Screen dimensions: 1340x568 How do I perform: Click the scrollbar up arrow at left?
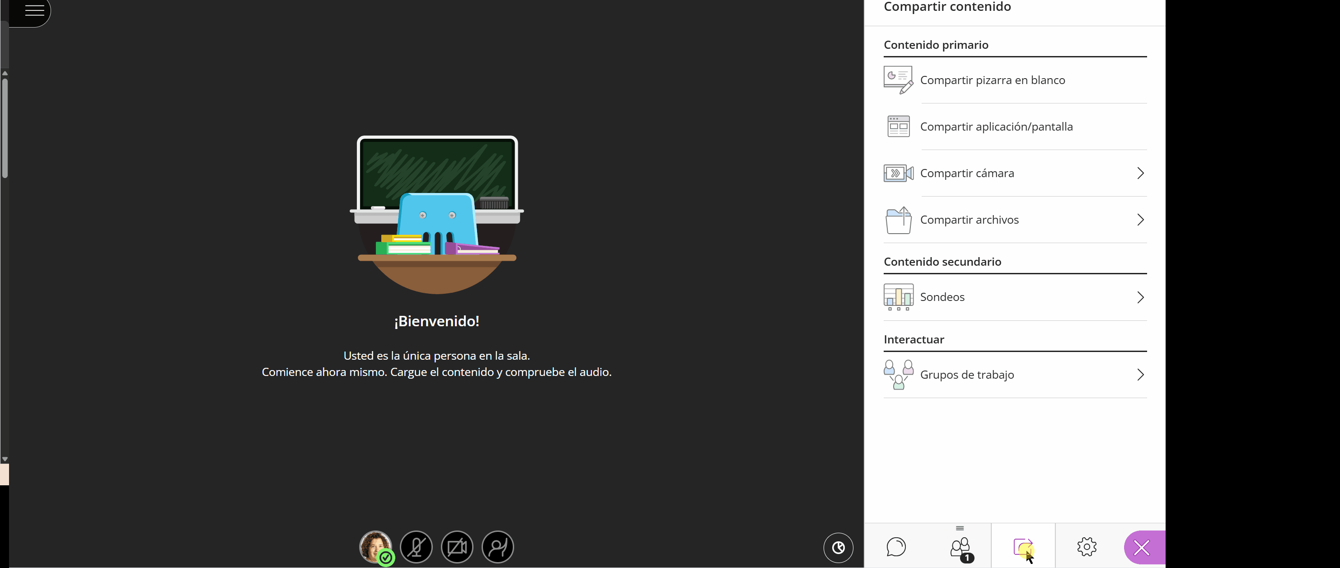pyautogui.click(x=5, y=73)
